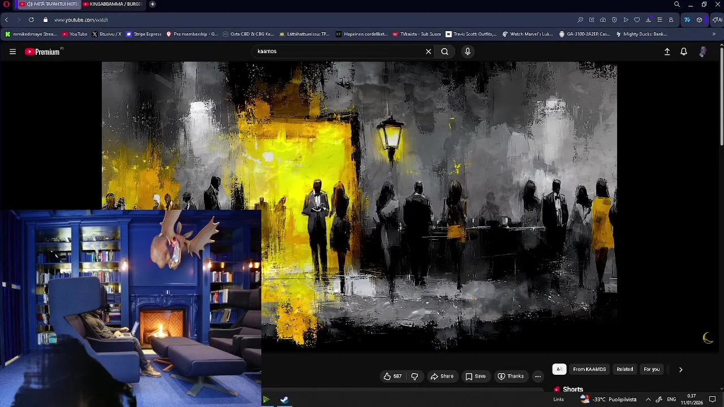
Task: Click the video player artwork
Action: tap(359, 206)
